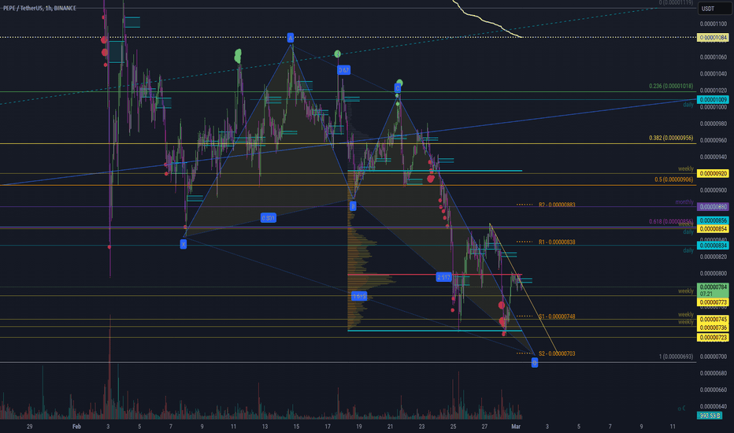Click Fibonacci 1 (0.00000693) level label
The width and height of the screenshot is (734, 433).
click(x=676, y=357)
